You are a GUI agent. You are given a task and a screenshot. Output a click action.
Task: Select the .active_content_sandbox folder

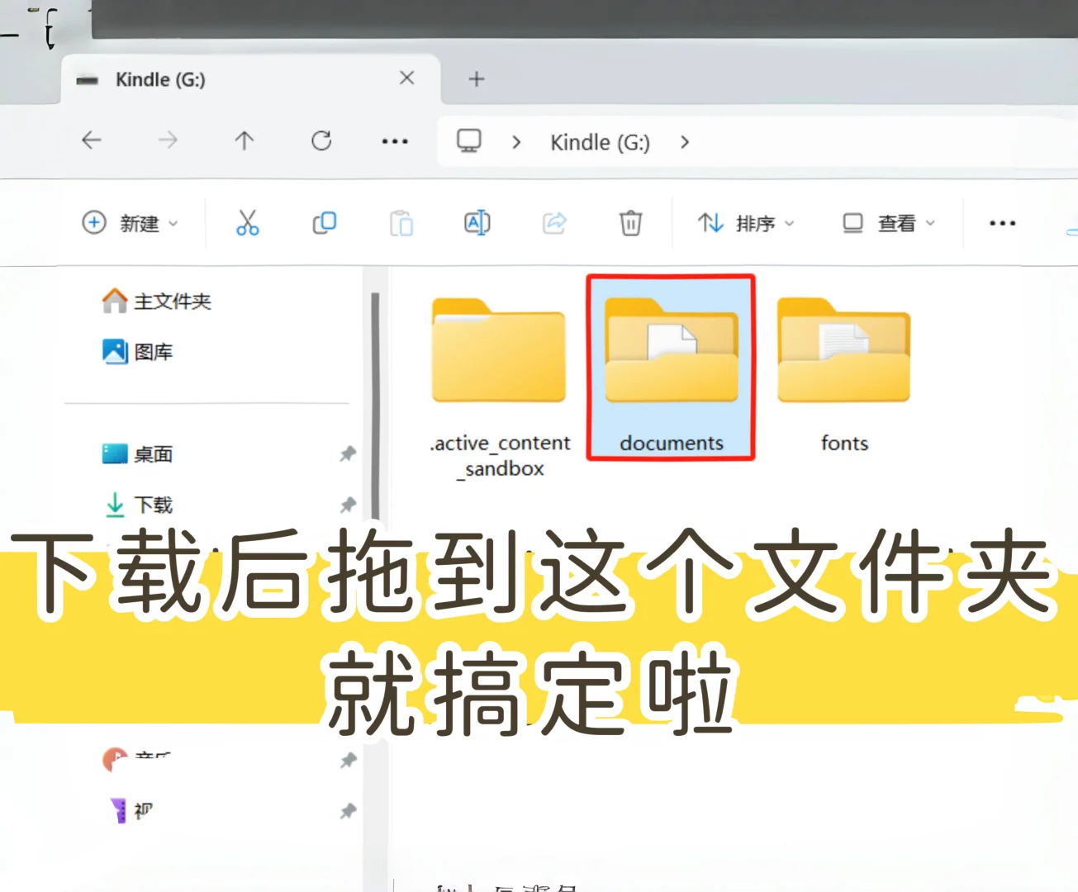click(499, 388)
